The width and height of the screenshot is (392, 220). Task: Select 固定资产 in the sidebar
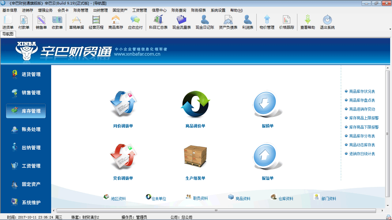point(26,184)
